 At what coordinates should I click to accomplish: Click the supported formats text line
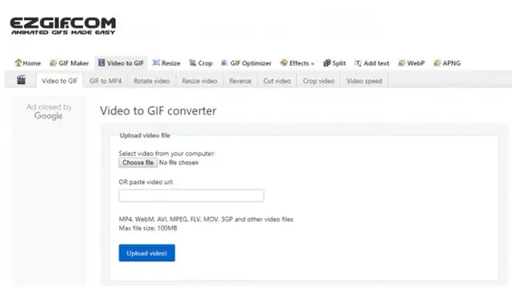pyautogui.click(x=206, y=219)
